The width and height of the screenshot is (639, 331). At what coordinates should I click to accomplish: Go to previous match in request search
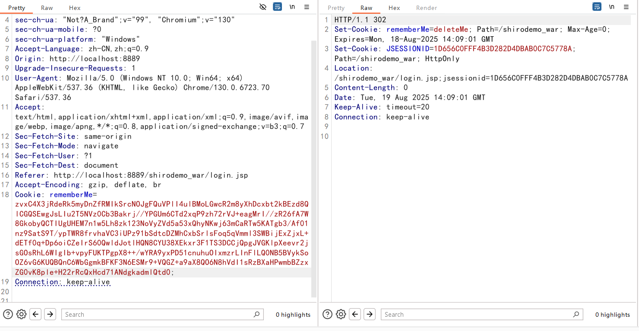[x=36, y=314]
